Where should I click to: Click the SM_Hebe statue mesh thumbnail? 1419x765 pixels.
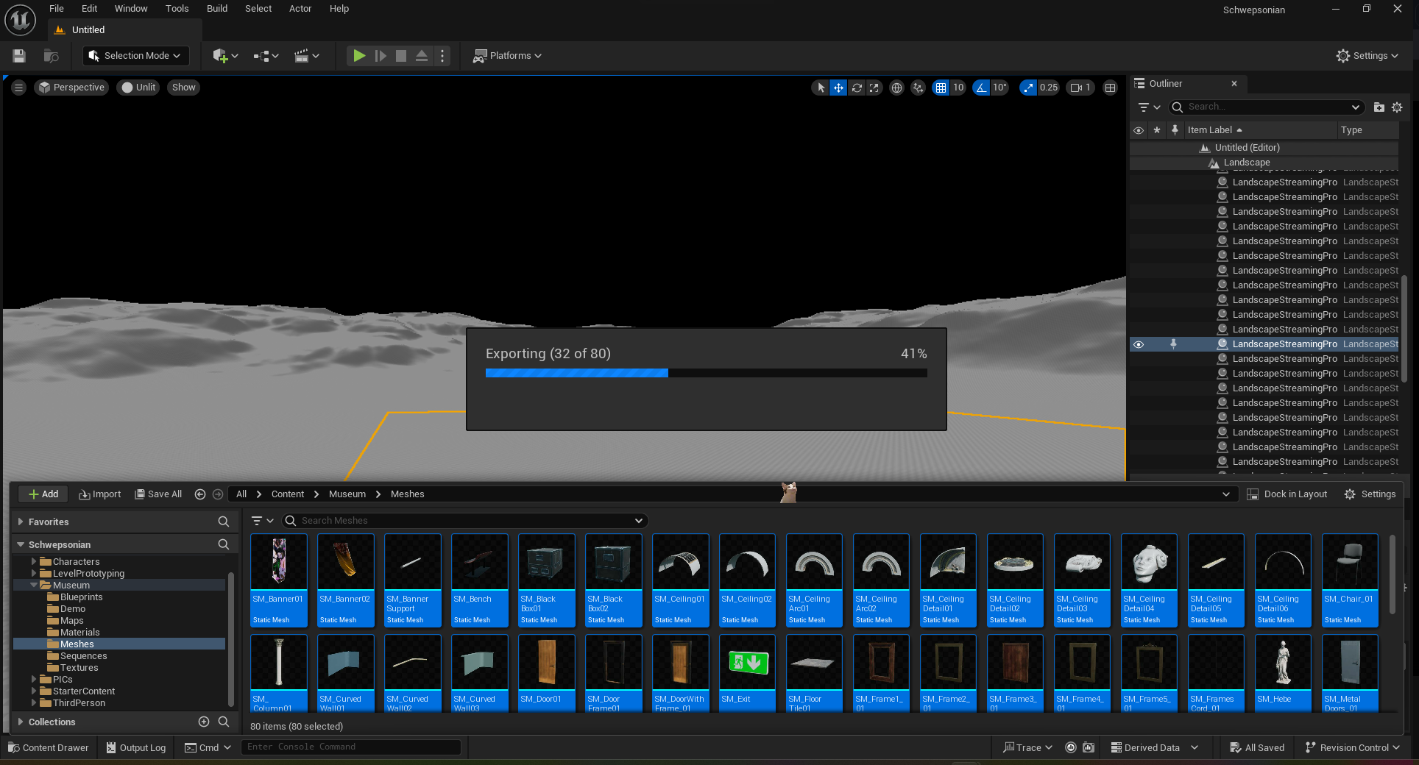(1283, 662)
